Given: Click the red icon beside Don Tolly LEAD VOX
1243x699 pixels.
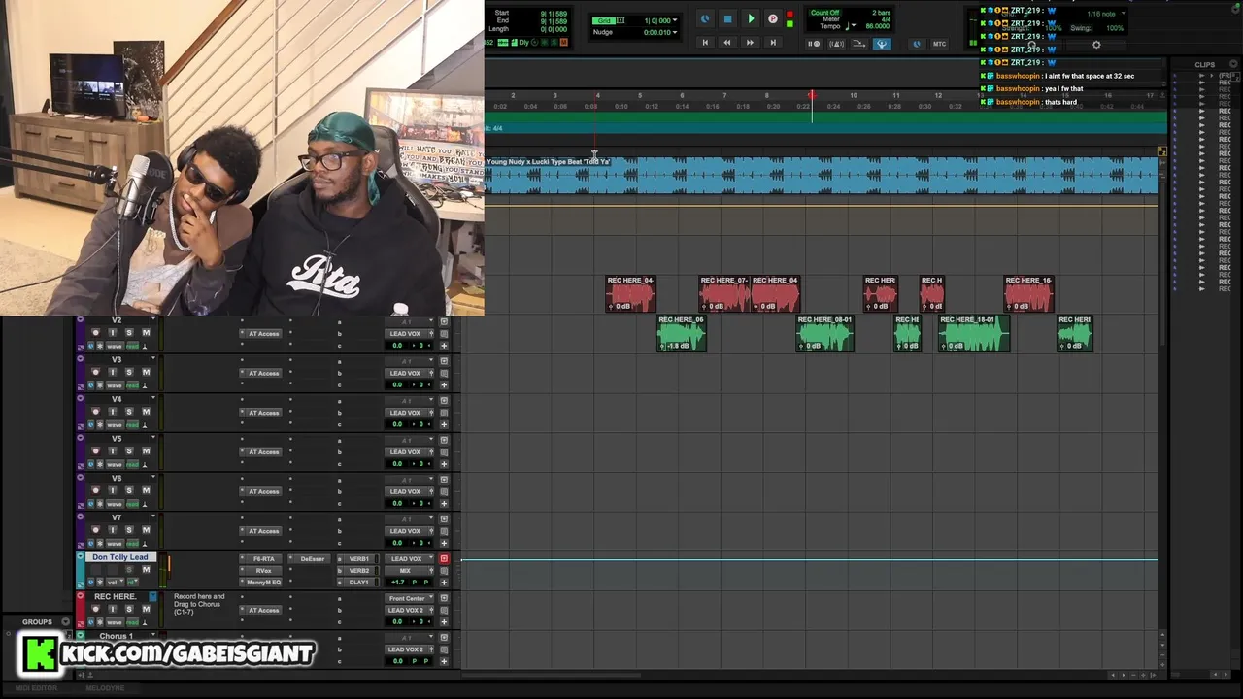Looking at the screenshot, I should point(444,558).
